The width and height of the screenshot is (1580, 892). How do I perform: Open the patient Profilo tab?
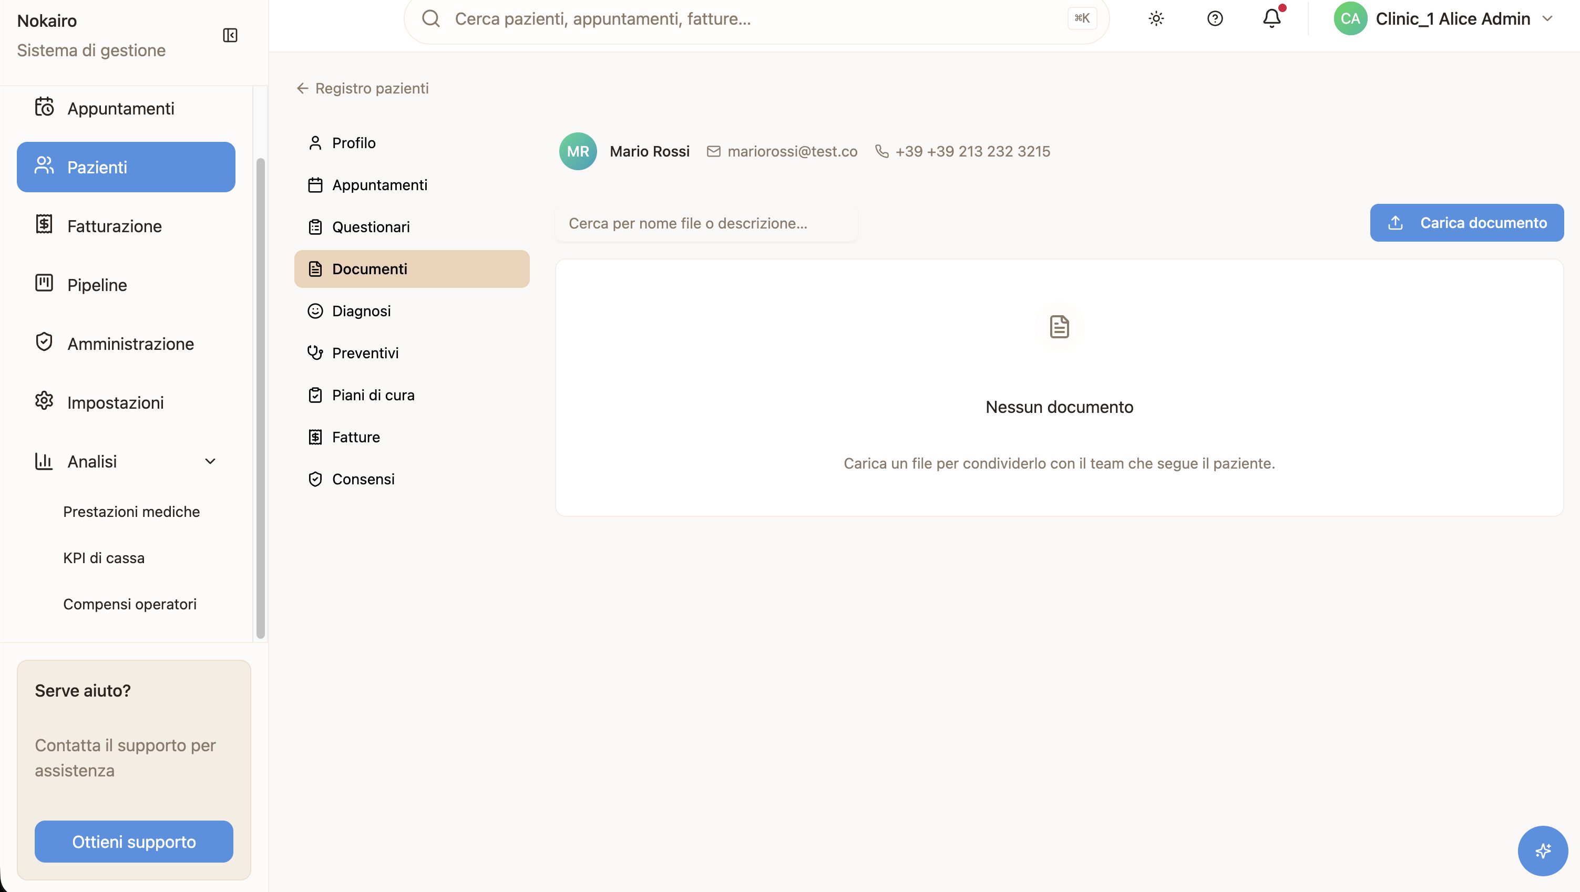tap(412, 143)
